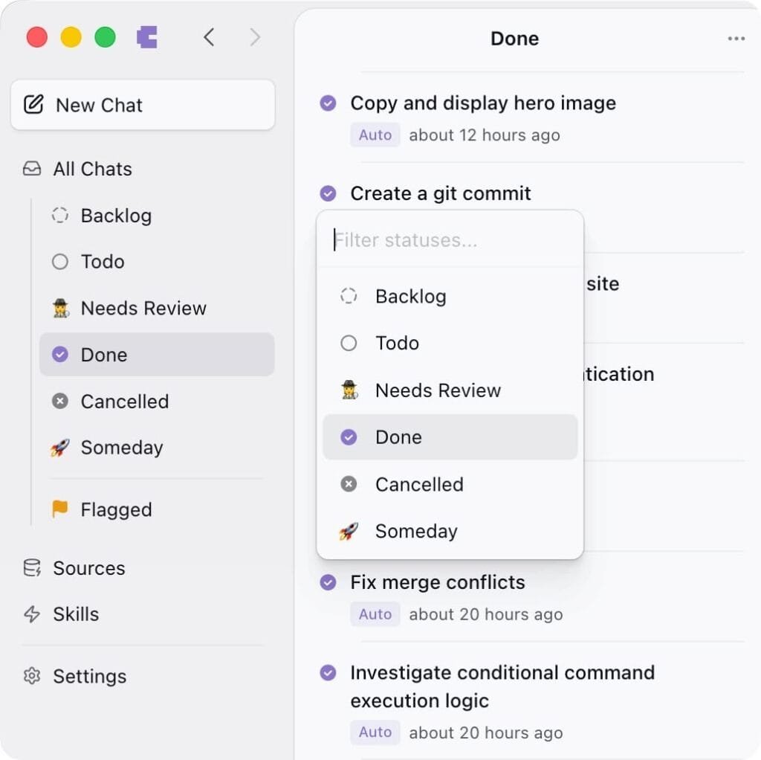Start a New Chat
The height and width of the screenshot is (760, 761).
pyautogui.click(x=143, y=105)
